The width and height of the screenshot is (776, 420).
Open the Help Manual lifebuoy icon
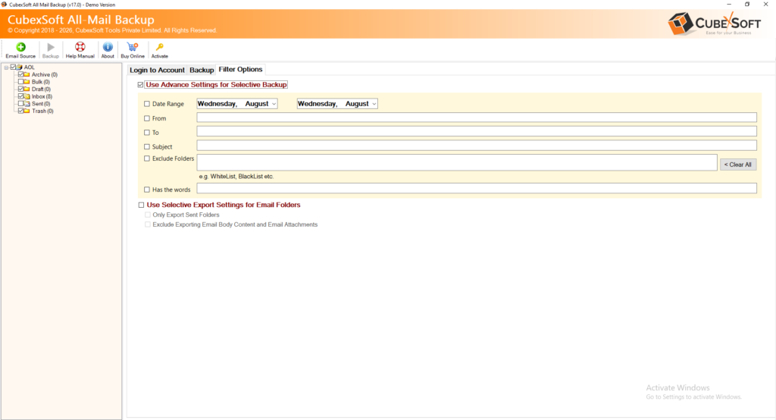pyautogui.click(x=80, y=47)
